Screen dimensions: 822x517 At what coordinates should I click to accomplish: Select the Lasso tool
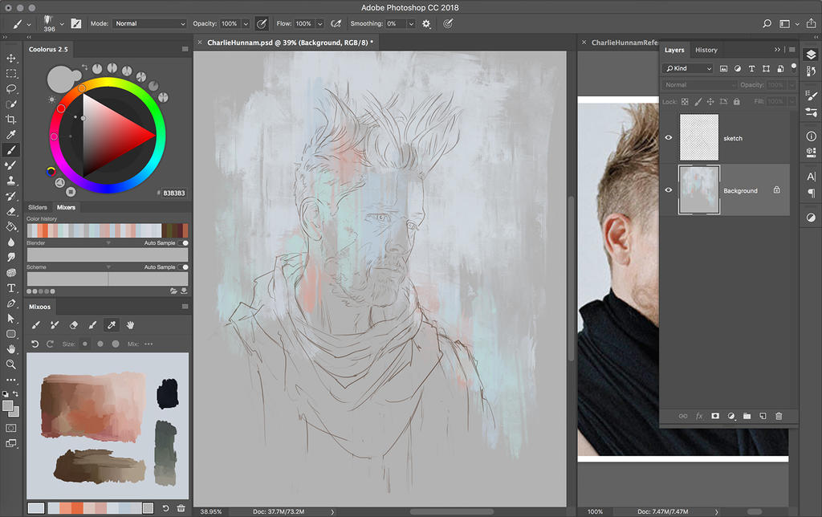point(11,88)
